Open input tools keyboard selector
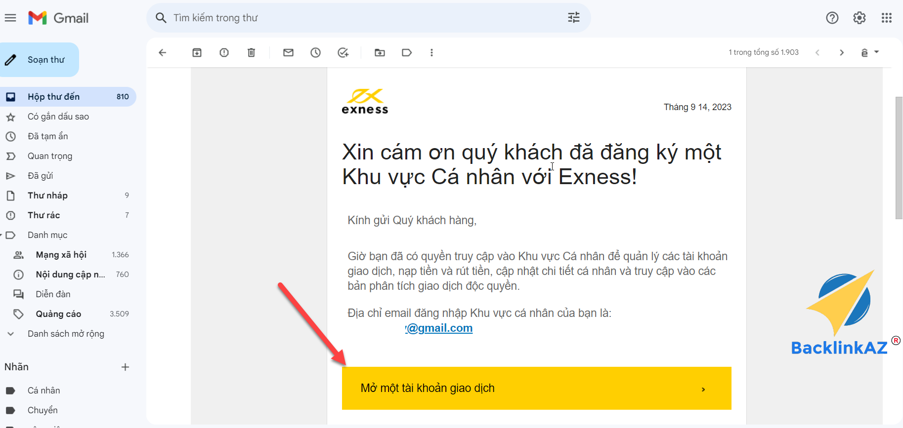903x428 pixels. point(870,52)
